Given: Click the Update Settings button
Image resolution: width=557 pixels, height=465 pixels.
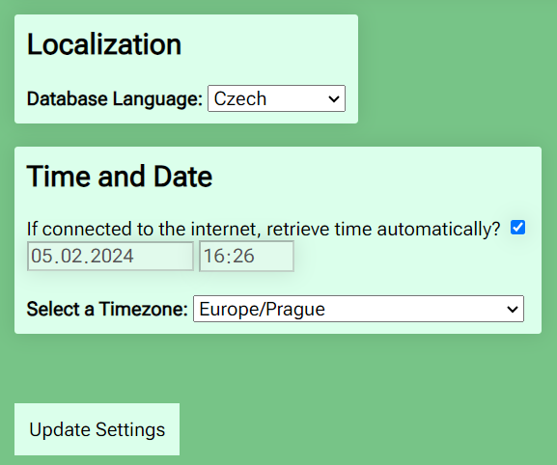Looking at the screenshot, I should (x=97, y=429).
